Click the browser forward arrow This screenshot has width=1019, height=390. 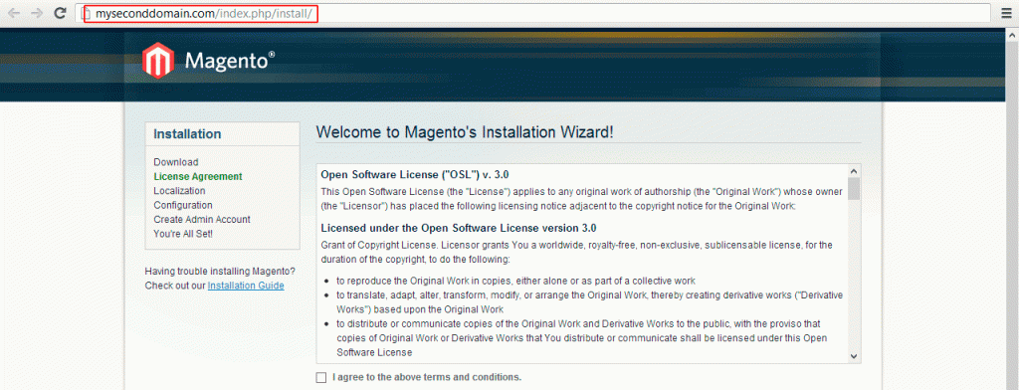pyautogui.click(x=37, y=13)
